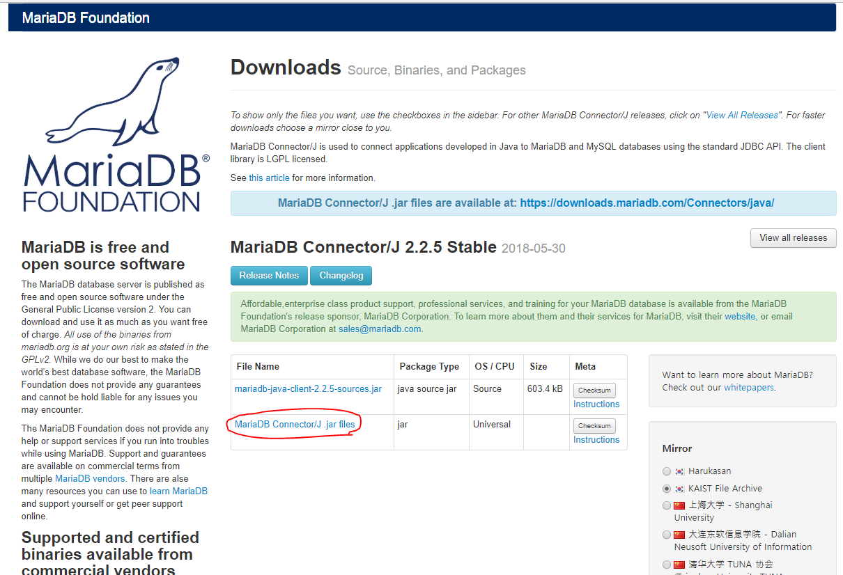Open the MariaDB vendors link
Screen dimensions: 843x575
(x=90, y=479)
